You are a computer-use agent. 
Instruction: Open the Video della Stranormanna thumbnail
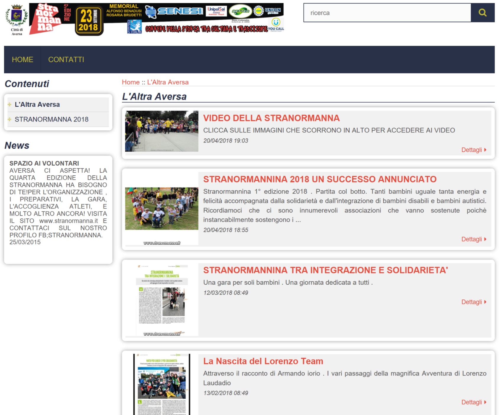(x=162, y=131)
